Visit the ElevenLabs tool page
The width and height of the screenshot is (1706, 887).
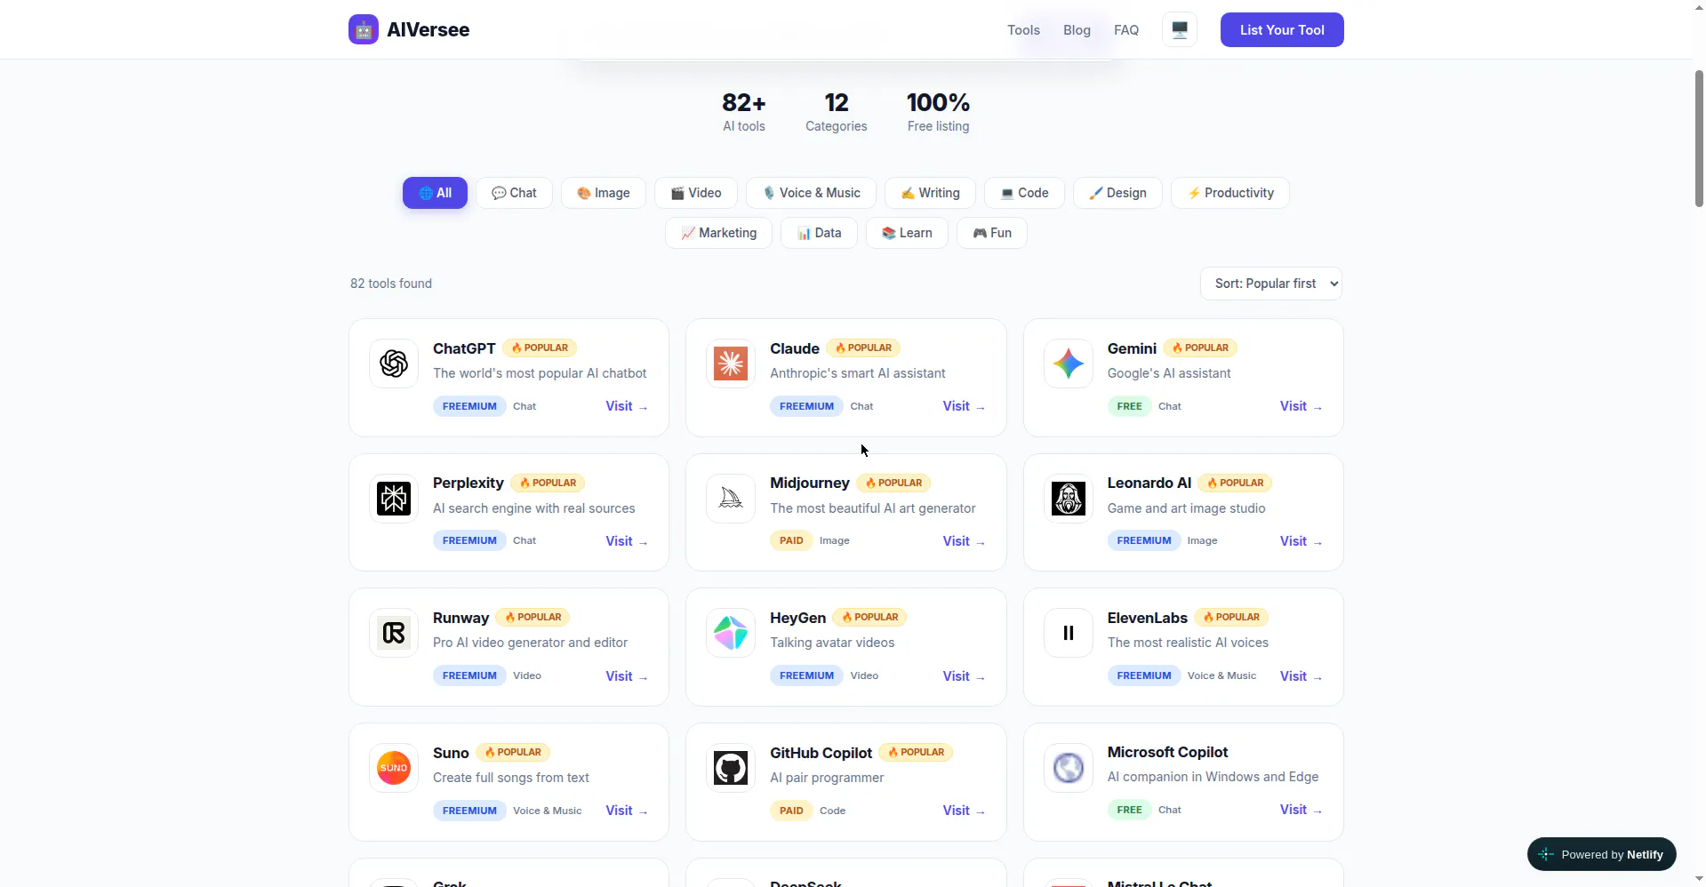1301,676
